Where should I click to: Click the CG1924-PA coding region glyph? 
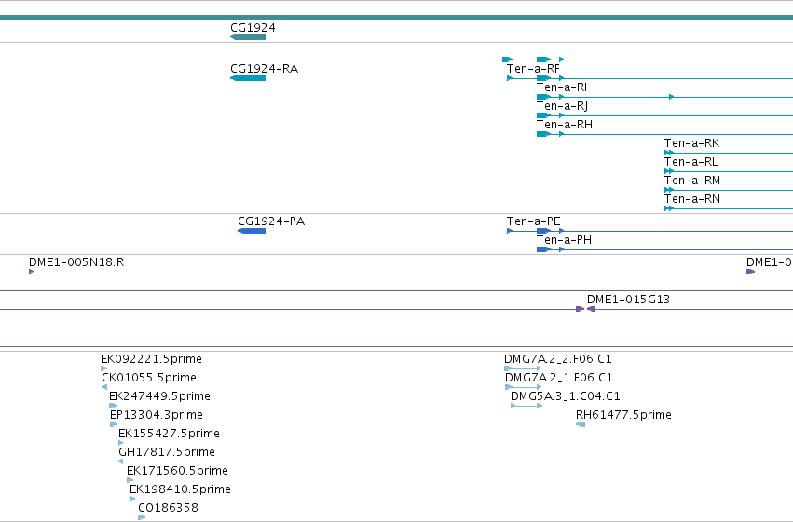tap(252, 231)
